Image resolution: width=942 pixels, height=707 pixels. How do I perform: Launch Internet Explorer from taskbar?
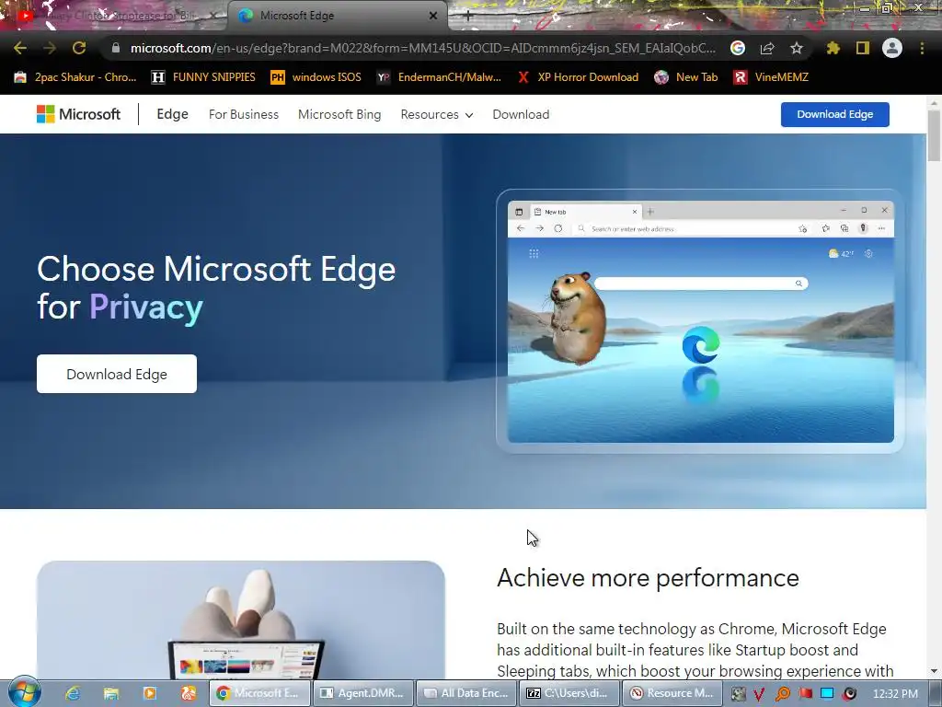[x=73, y=693]
